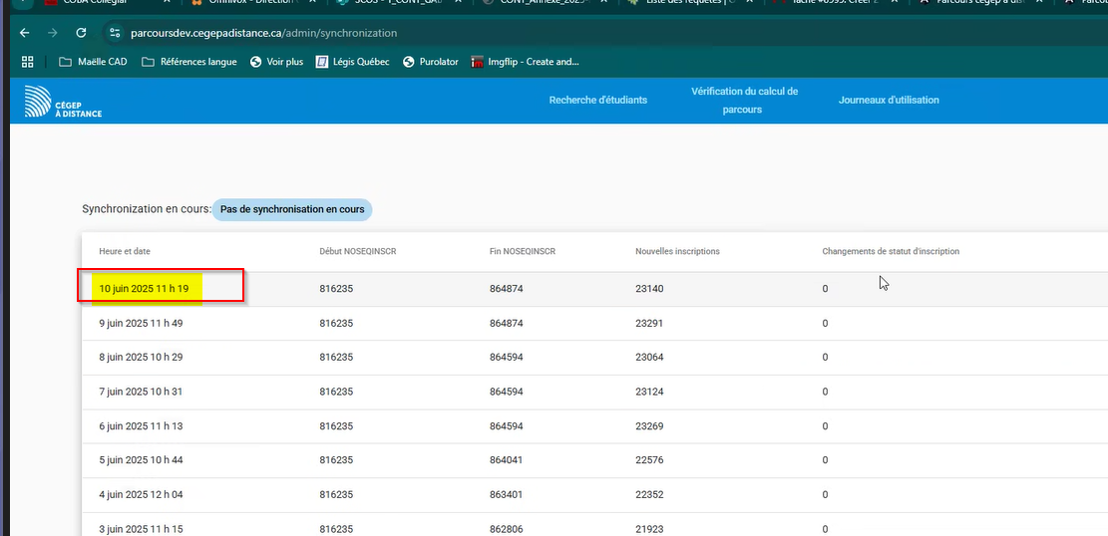
Task: Click the Nouvelles inscriptions column header
Action: pyautogui.click(x=677, y=251)
